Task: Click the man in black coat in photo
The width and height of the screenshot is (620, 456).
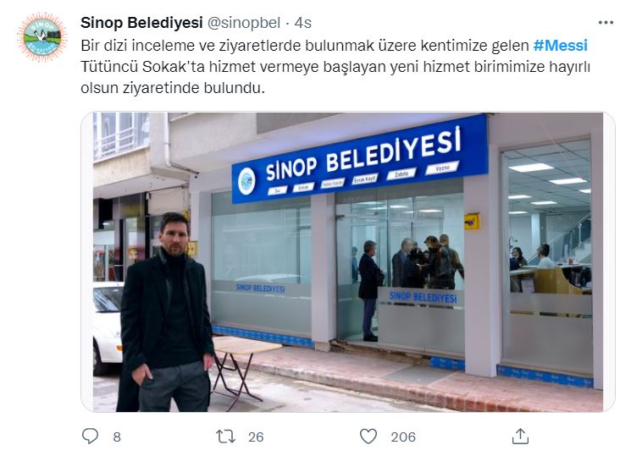Action: pos(165,312)
